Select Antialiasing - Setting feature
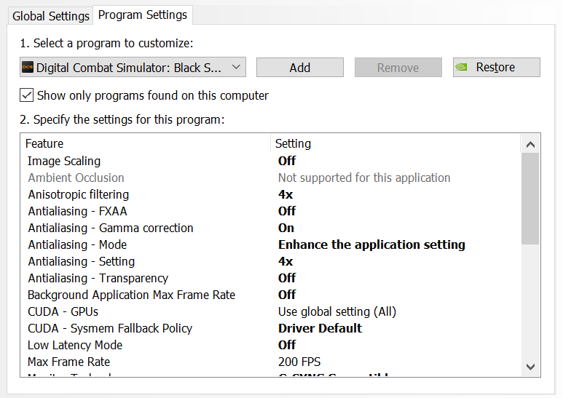 pyautogui.click(x=82, y=262)
